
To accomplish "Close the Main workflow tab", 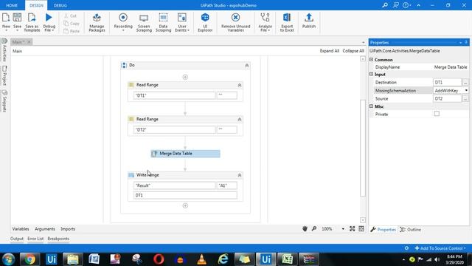I will point(29,42).
